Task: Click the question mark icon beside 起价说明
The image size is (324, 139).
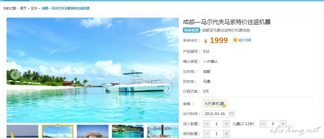Action: 235,40
